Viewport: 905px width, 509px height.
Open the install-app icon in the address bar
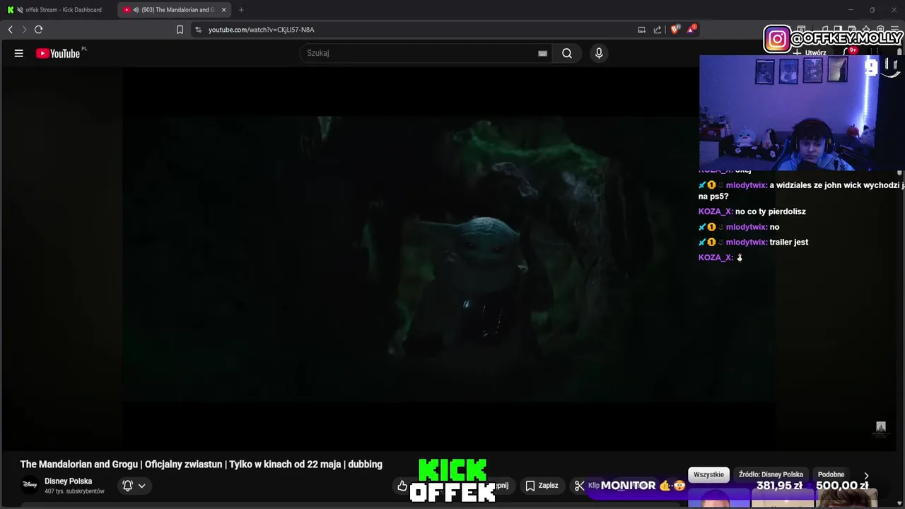coord(641,30)
